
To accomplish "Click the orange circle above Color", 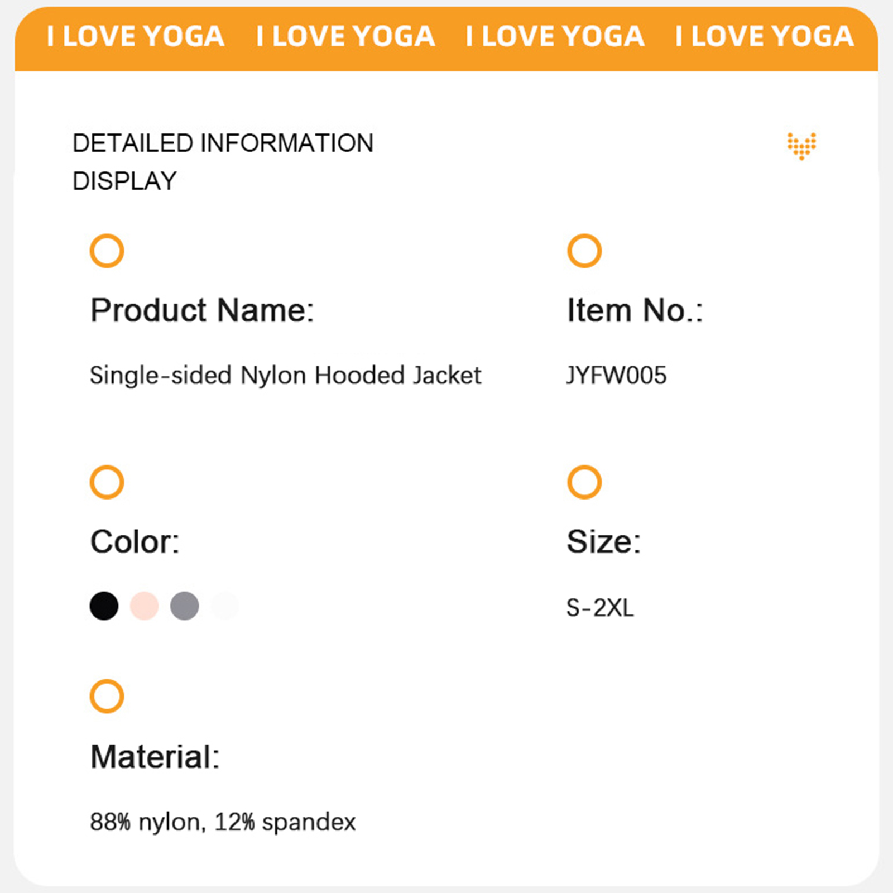I will click(107, 482).
